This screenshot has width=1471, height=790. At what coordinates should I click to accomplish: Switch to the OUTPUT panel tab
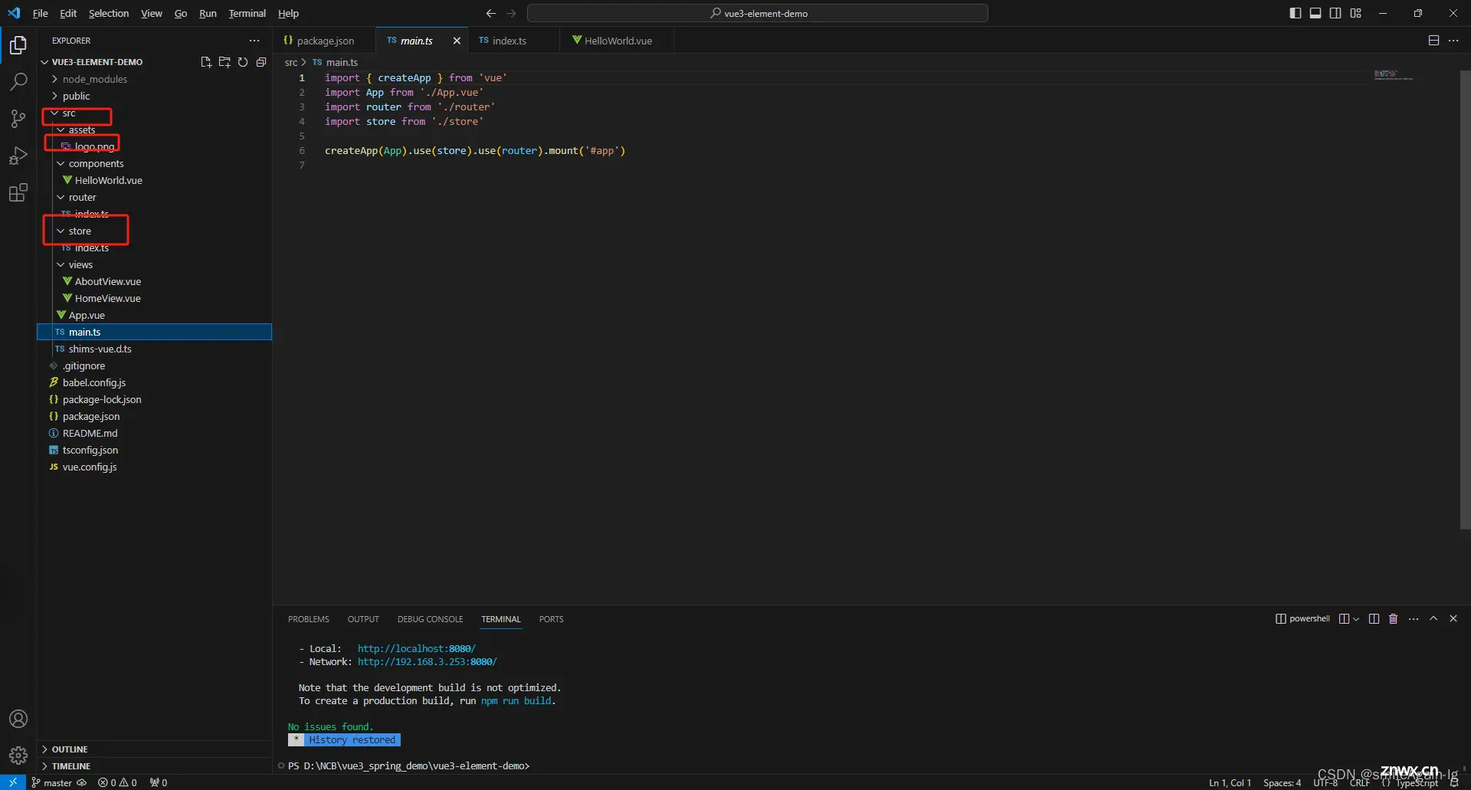pyautogui.click(x=363, y=619)
